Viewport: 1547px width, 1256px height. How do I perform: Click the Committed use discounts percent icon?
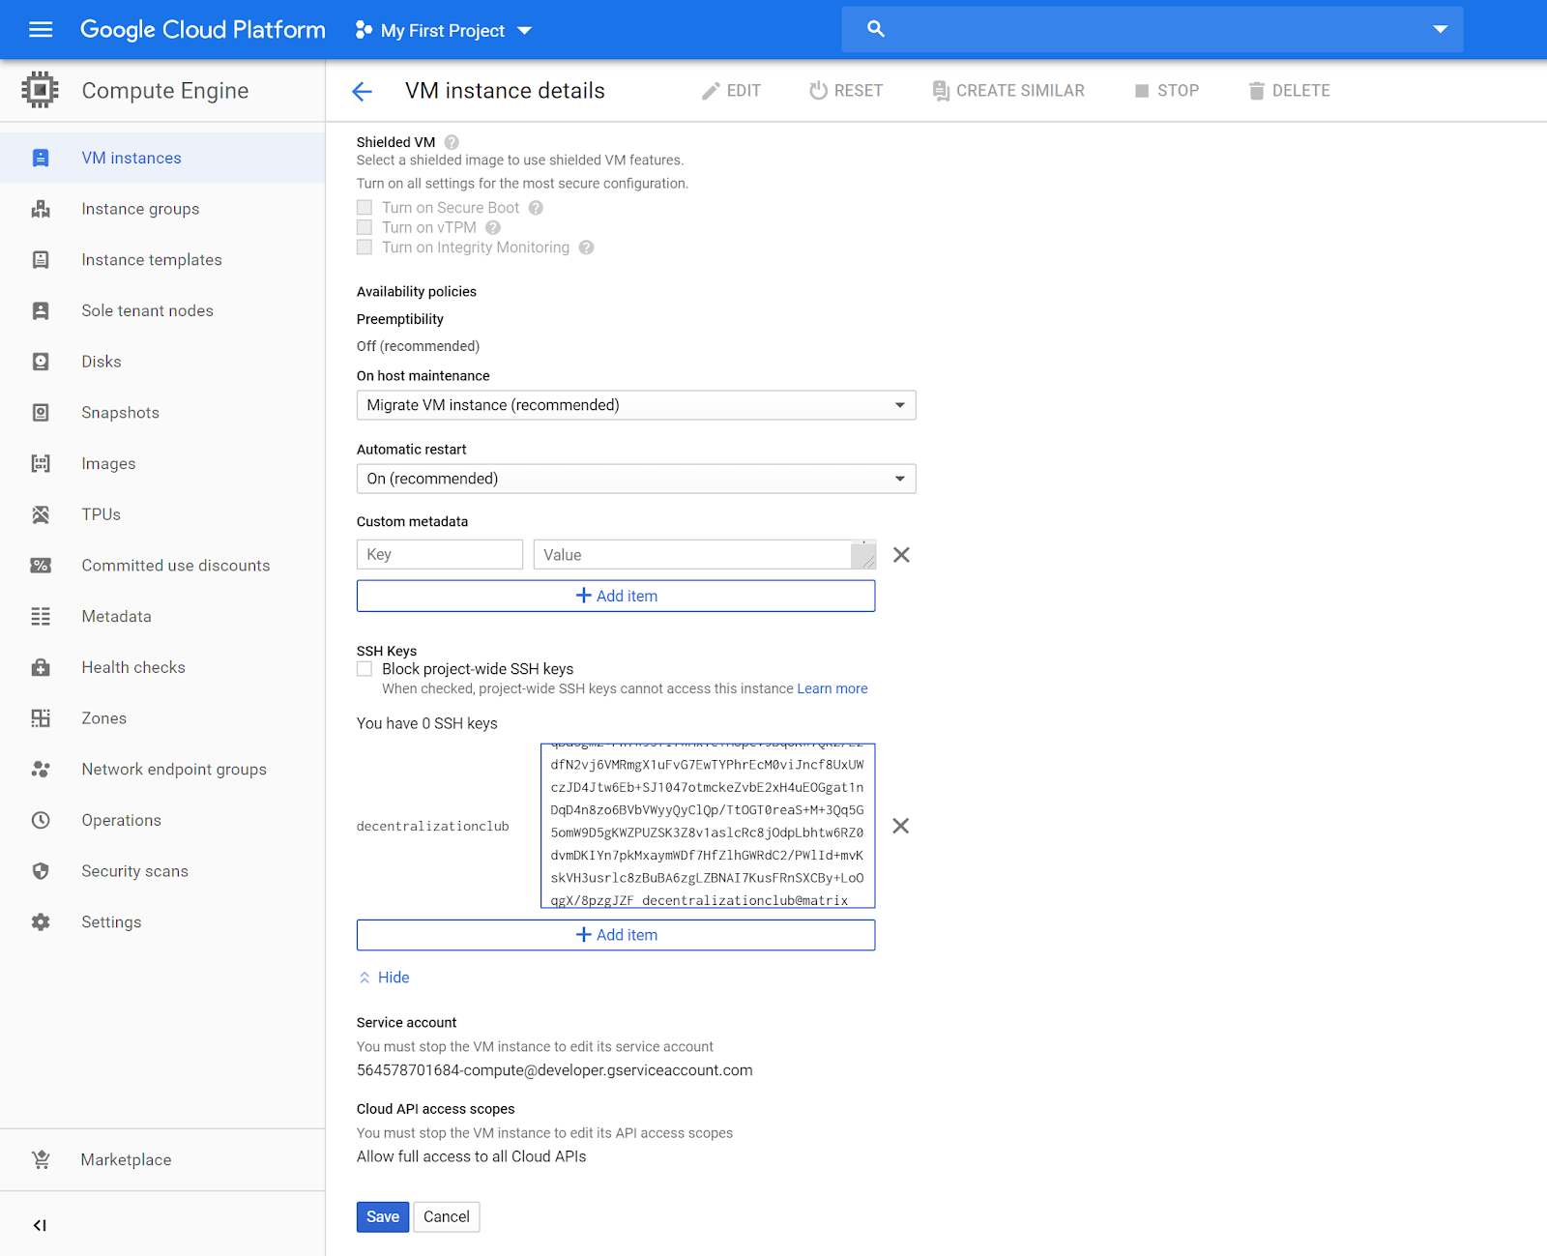[41, 566]
